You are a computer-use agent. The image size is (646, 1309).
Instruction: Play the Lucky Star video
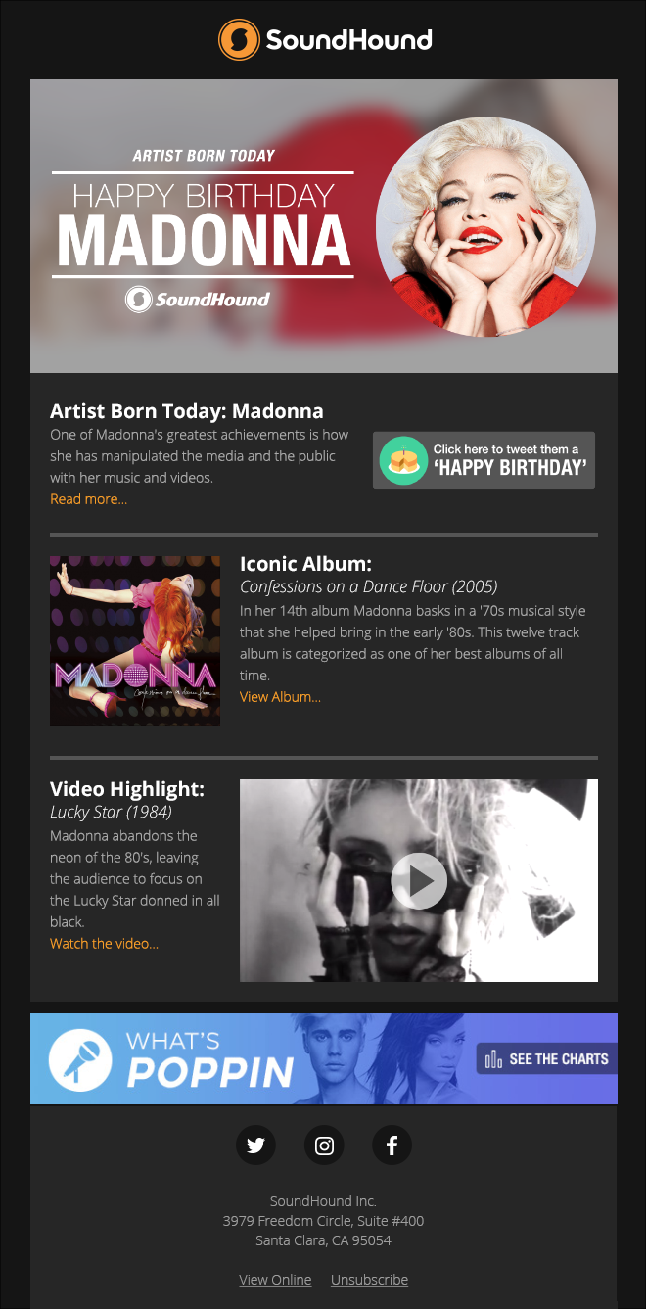click(x=419, y=881)
